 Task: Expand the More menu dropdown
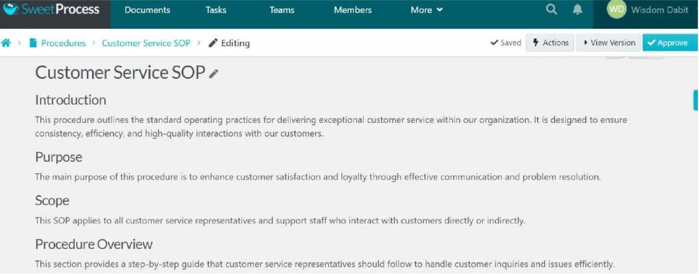[x=426, y=10]
